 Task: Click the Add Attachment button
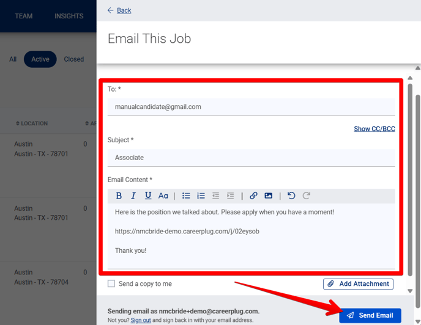point(358,284)
